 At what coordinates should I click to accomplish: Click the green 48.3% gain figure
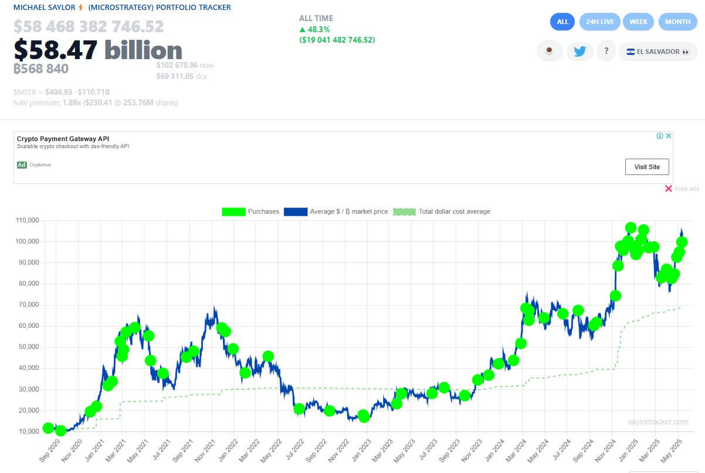[314, 29]
